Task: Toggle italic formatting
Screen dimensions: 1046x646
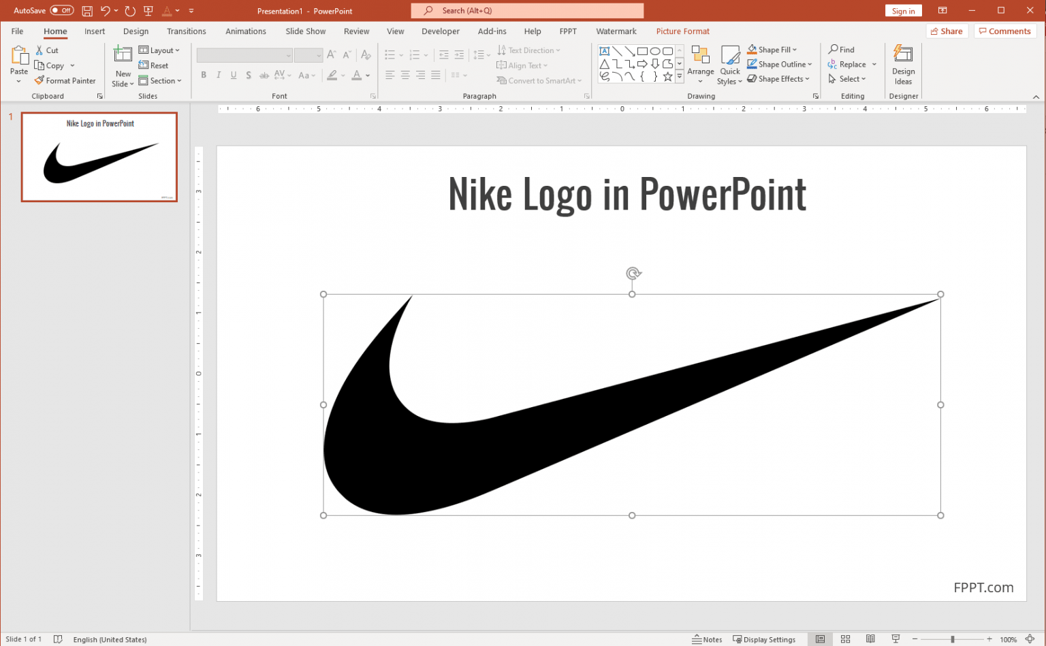Action: click(218, 75)
